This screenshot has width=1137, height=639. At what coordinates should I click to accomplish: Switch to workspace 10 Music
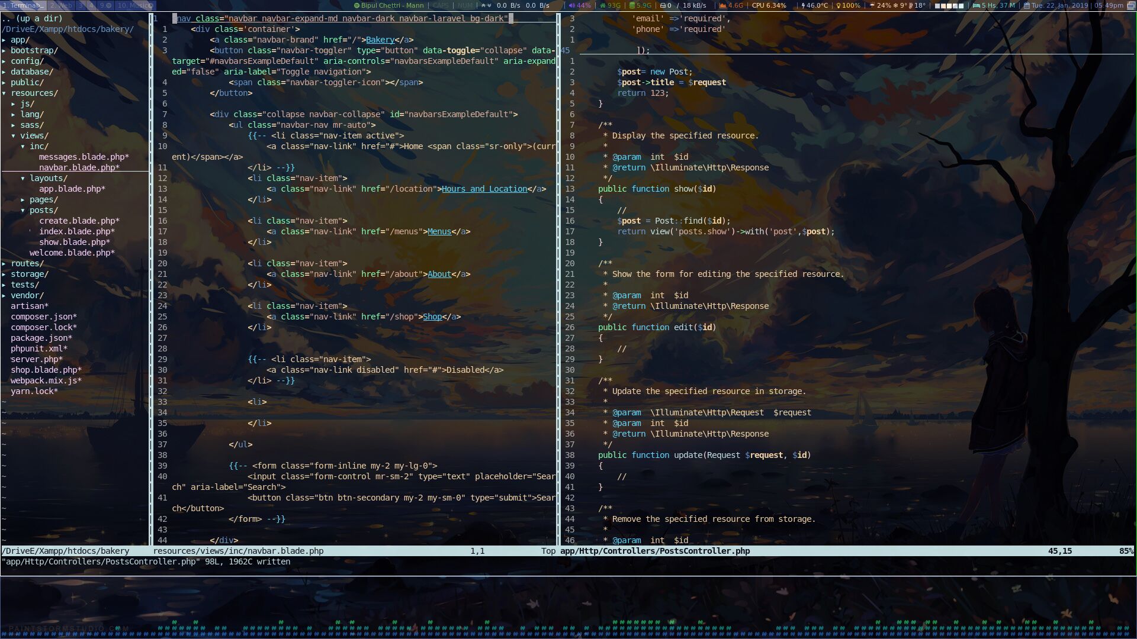134,5
